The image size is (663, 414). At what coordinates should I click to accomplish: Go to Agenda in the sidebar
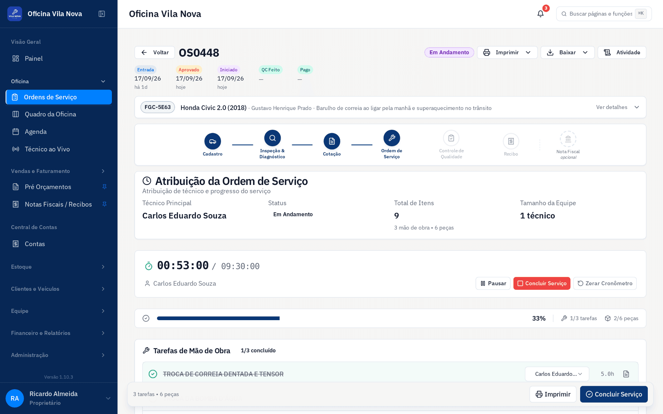coord(59,132)
